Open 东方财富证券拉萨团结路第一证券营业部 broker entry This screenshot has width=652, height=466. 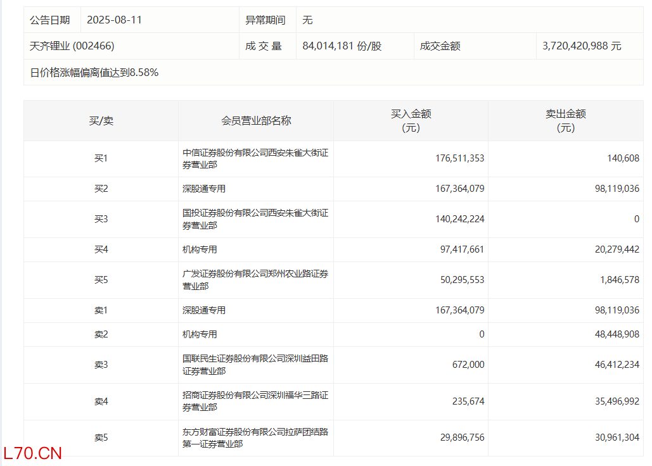pos(255,438)
